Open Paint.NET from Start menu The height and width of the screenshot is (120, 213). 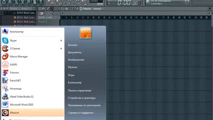pyautogui.click(x=33, y=81)
